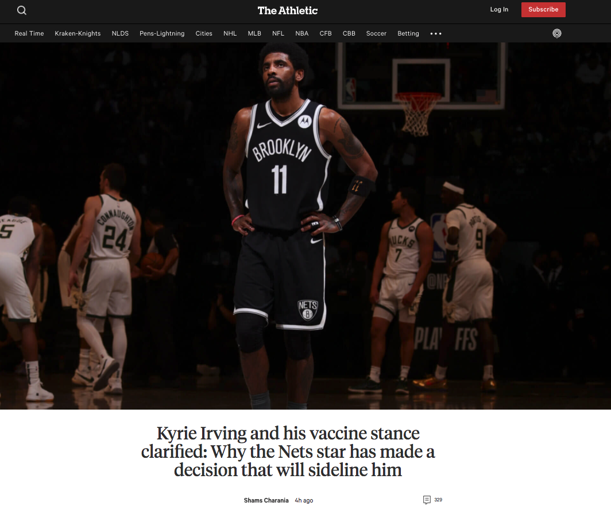Click the podcast icon in navigation bar
The height and width of the screenshot is (510, 611).
pyautogui.click(x=557, y=33)
